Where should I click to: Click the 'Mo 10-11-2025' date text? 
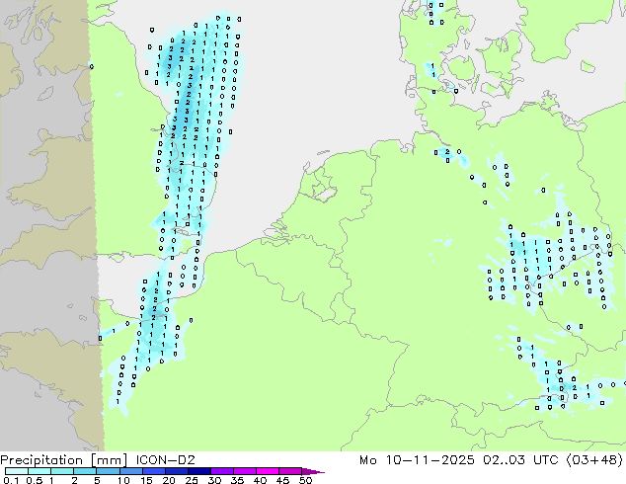pos(417,460)
